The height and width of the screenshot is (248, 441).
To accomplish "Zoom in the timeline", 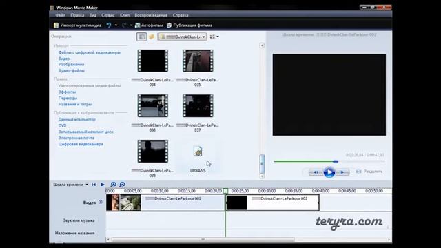I will tap(113, 185).
